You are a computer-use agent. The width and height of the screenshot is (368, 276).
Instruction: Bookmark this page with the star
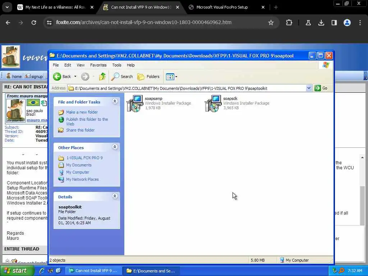pos(271,23)
